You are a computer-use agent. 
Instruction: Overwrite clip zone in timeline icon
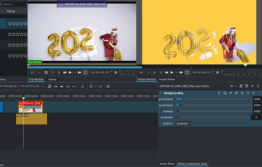pos(62,86)
